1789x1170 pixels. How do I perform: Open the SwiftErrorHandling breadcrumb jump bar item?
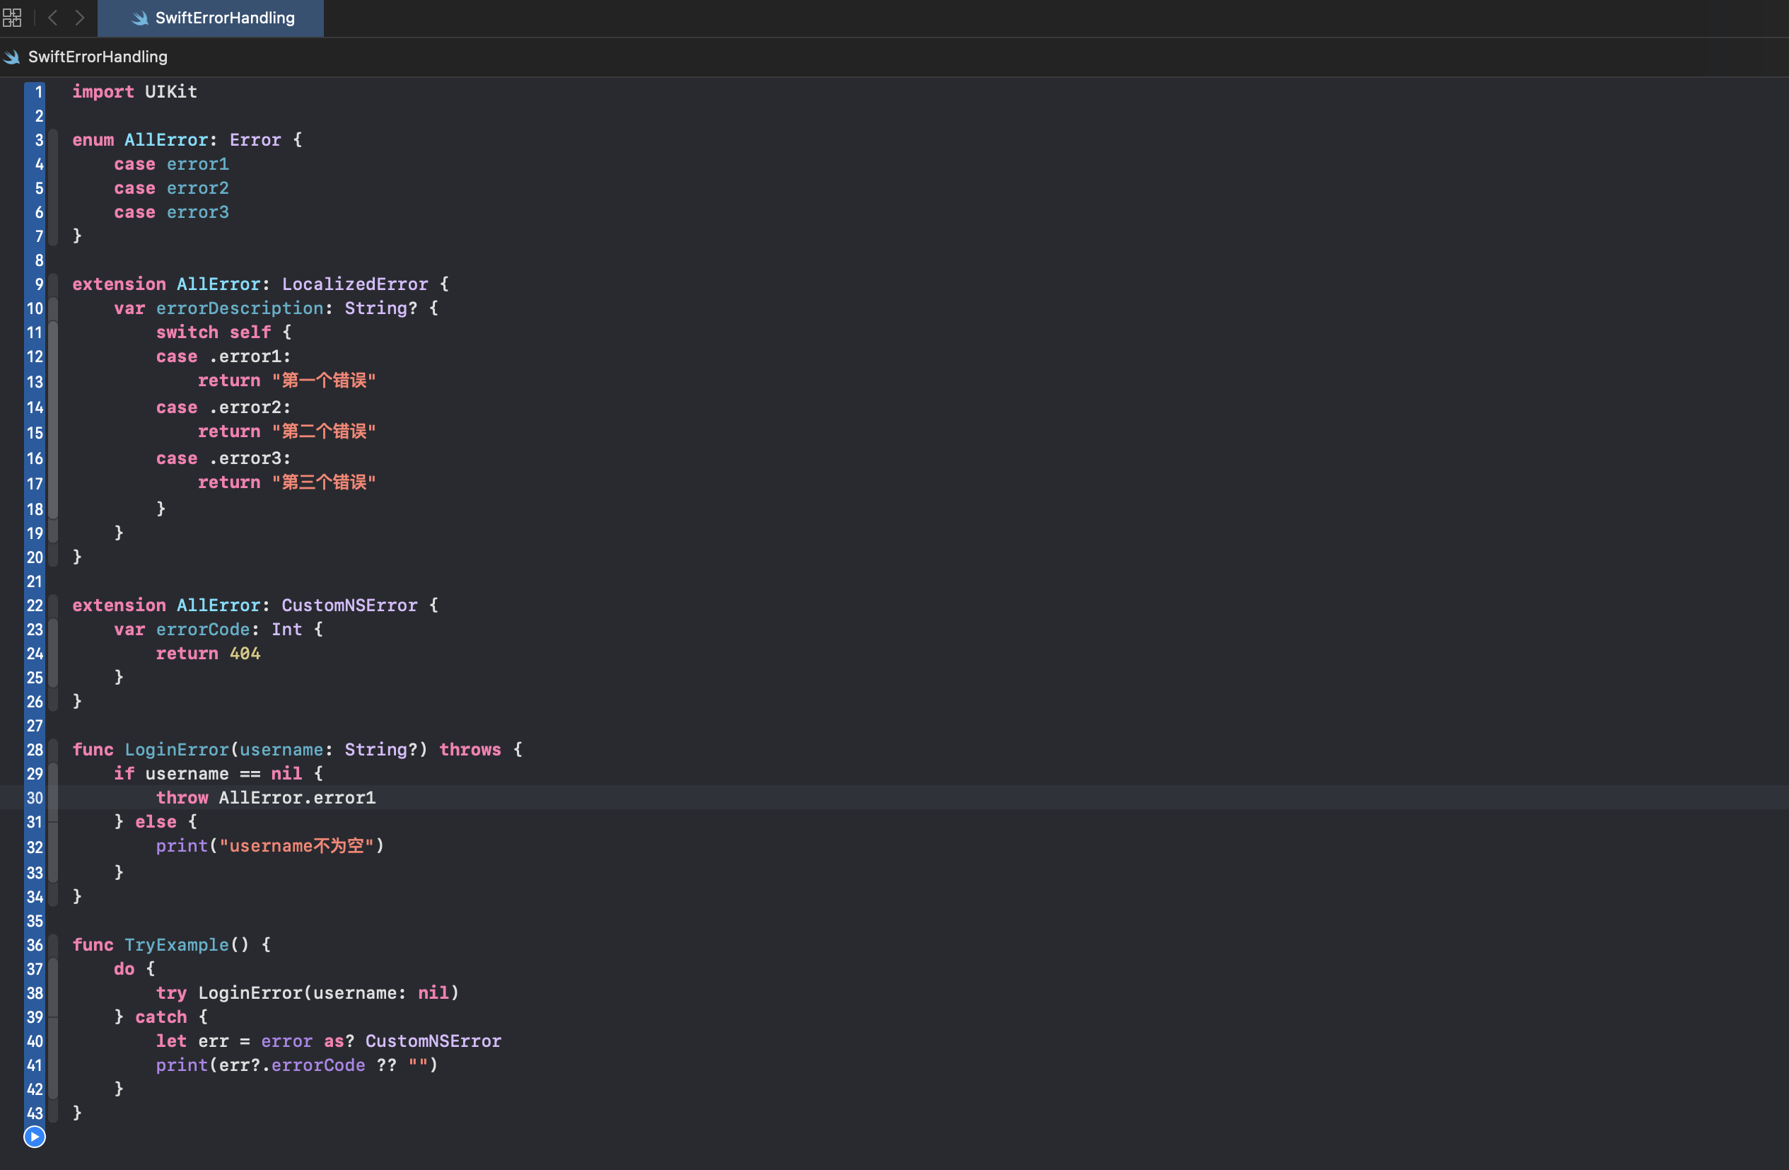98,57
